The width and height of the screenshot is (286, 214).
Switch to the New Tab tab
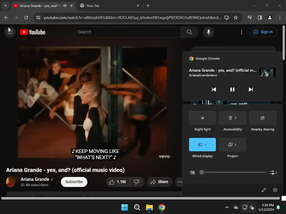click(109, 6)
